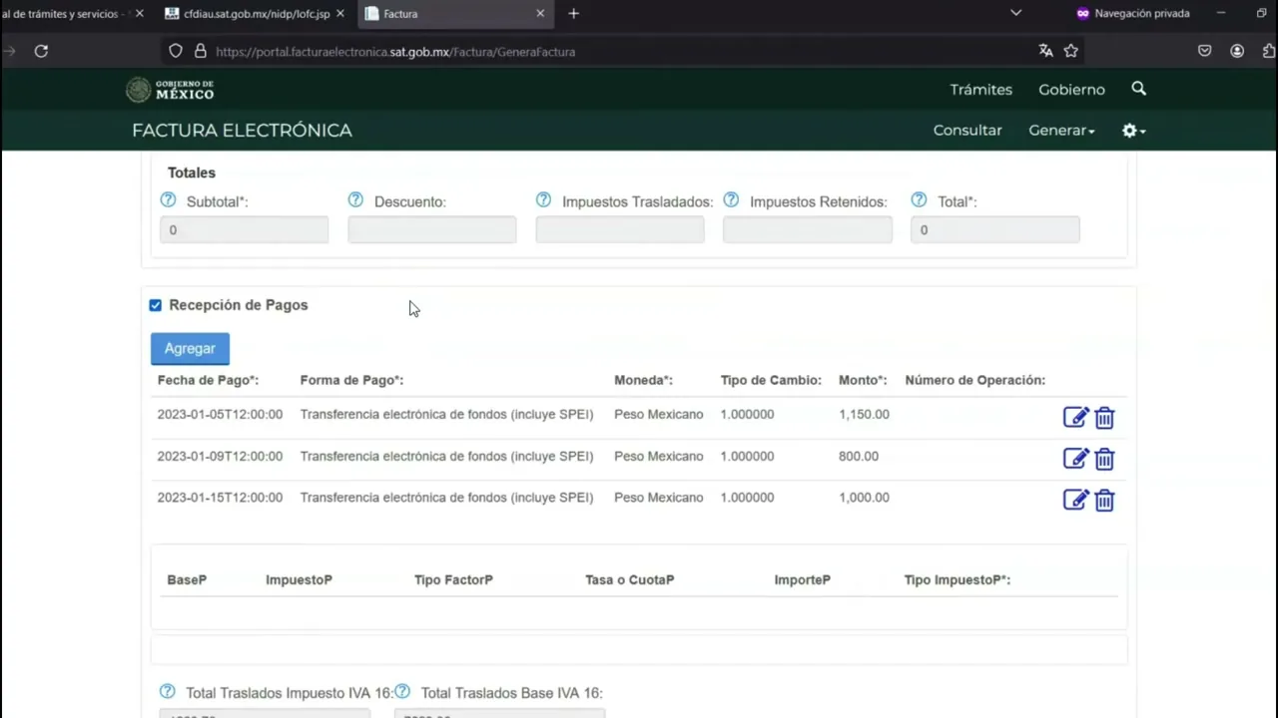The width and height of the screenshot is (1278, 718).
Task: Click the Subtotal field
Action: click(x=244, y=230)
